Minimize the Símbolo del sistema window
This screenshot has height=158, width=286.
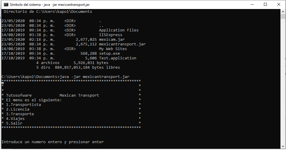[253, 5]
